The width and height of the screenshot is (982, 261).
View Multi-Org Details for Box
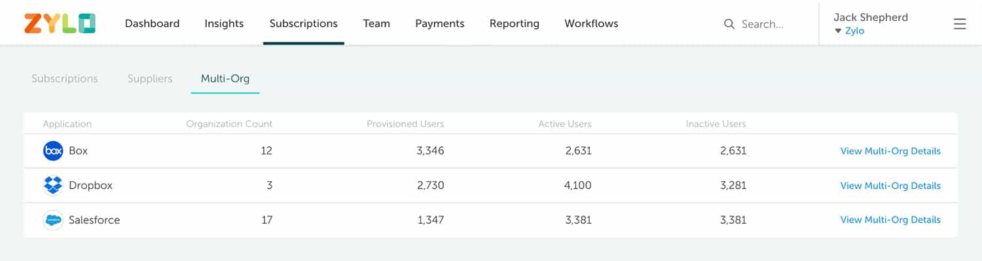pos(890,151)
